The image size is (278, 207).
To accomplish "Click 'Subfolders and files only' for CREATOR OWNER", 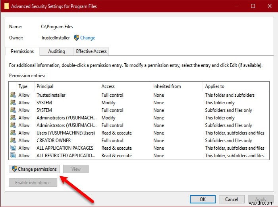I will tap(228, 141).
